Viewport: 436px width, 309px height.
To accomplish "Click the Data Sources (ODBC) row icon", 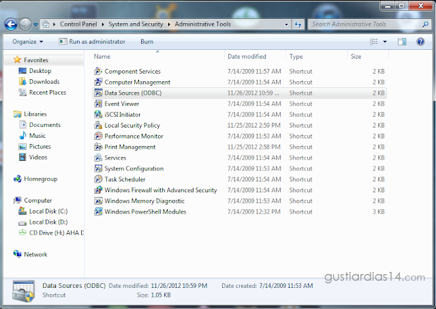I will coord(98,93).
